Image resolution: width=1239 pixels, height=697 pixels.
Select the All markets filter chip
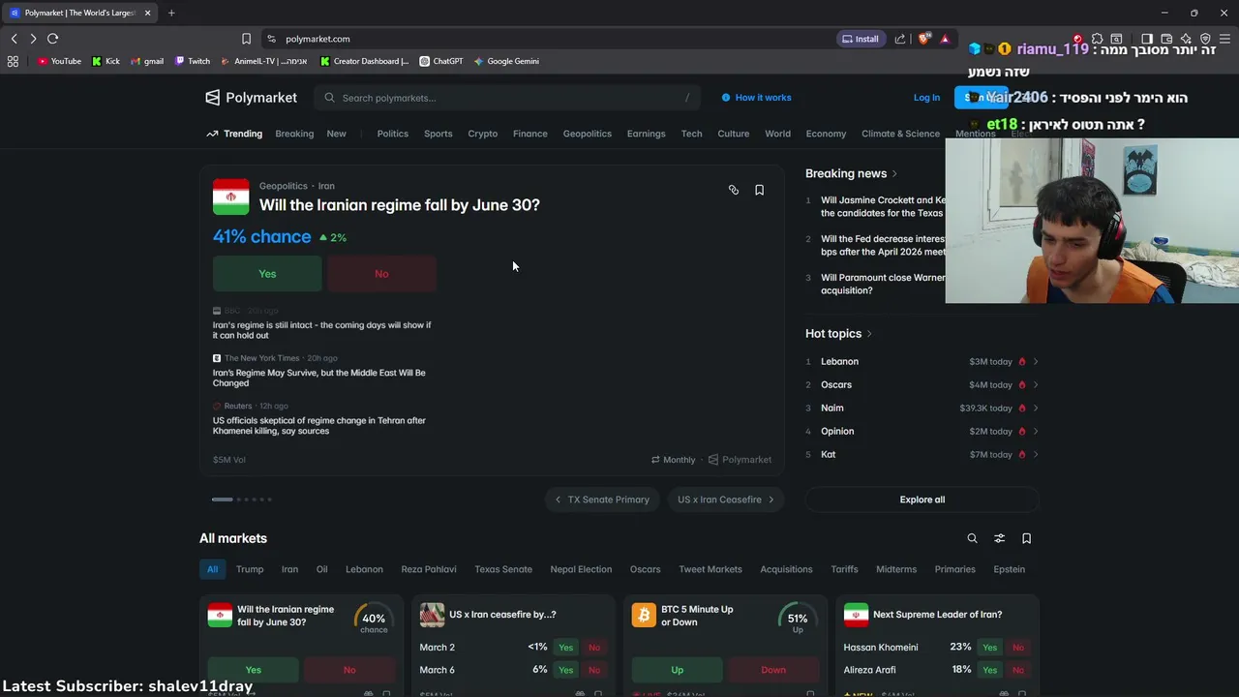(212, 569)
